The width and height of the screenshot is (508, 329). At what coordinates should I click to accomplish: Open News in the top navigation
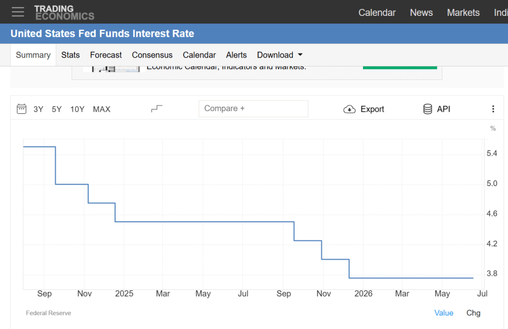coord(421,12)
